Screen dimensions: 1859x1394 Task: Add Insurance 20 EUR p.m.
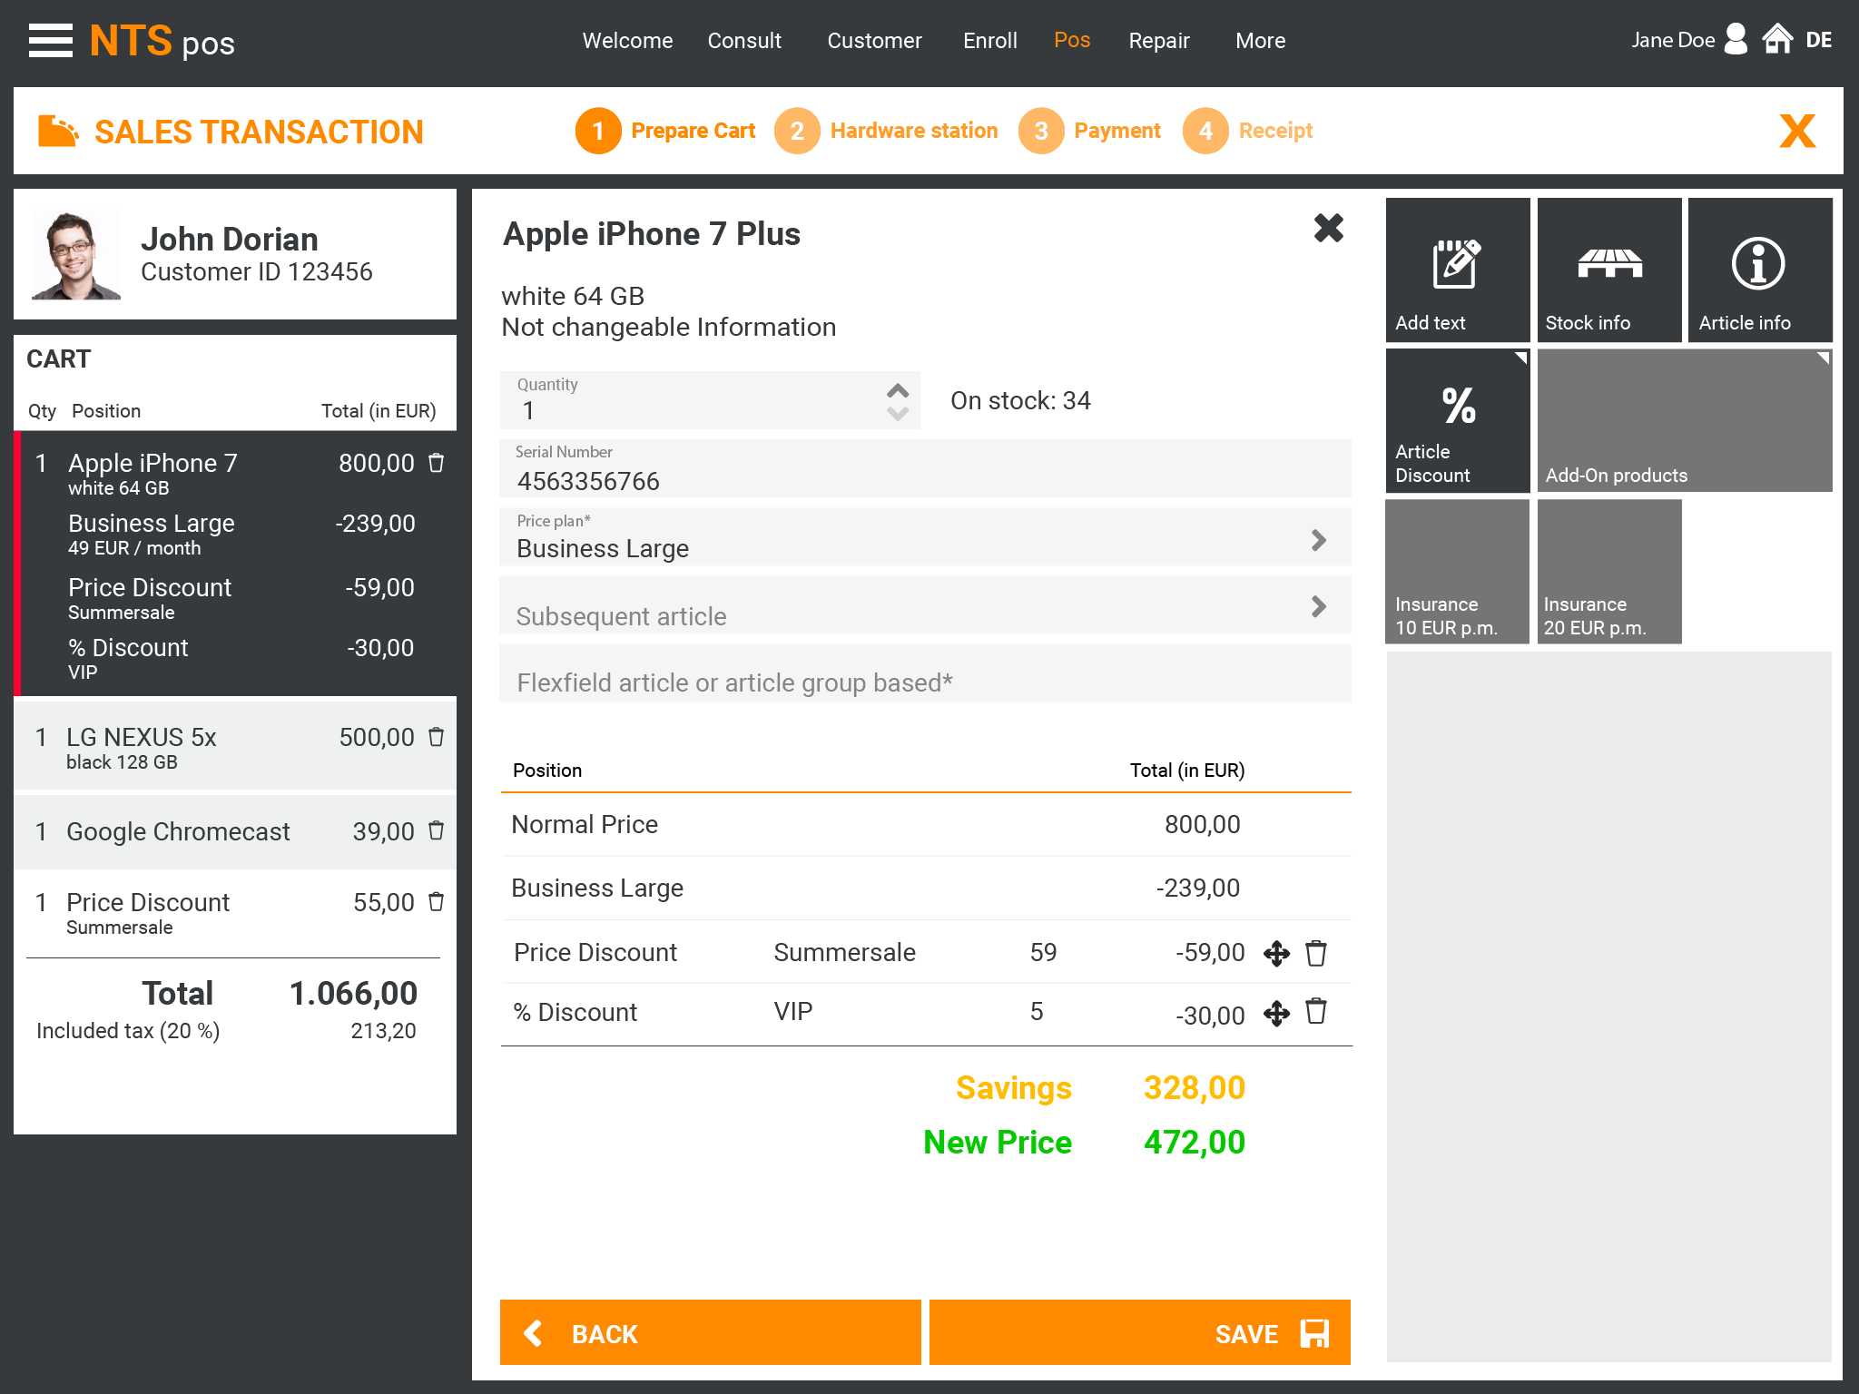(1609, 572)
